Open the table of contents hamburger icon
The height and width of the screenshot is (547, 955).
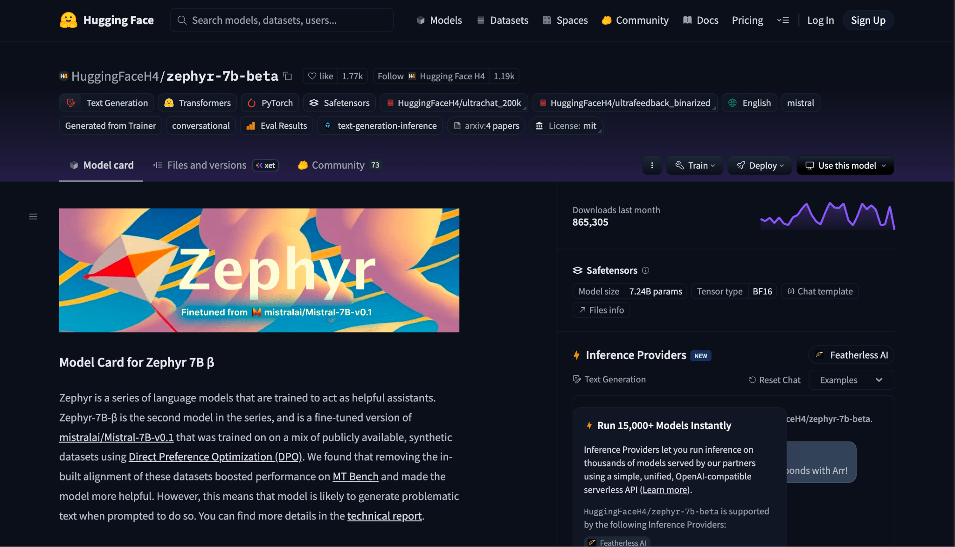(33, 216)
